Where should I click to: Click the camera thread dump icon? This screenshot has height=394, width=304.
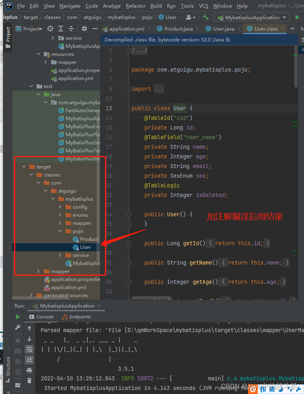[18, 351]
